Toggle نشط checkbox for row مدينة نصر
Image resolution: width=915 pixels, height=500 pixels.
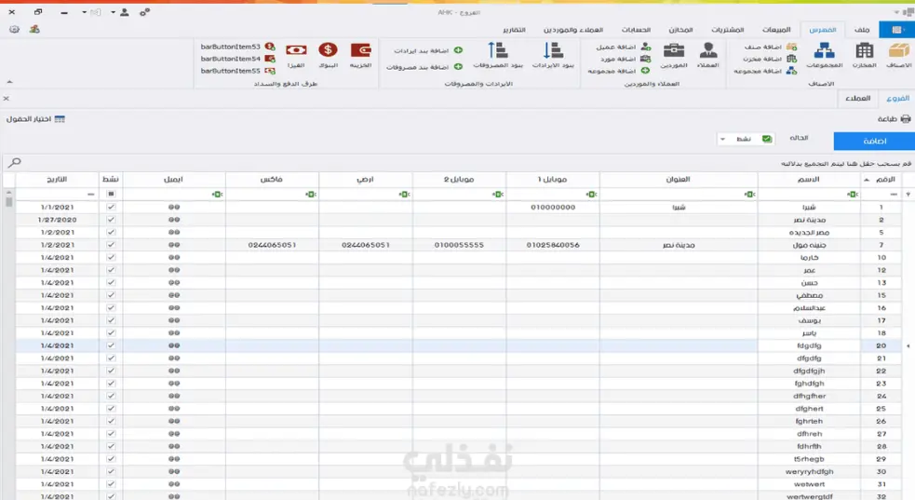tap(111, 220)
